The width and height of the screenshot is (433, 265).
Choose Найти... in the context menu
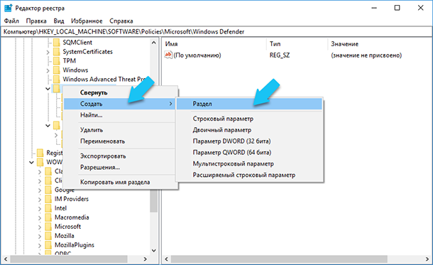[x=119, y=115]
